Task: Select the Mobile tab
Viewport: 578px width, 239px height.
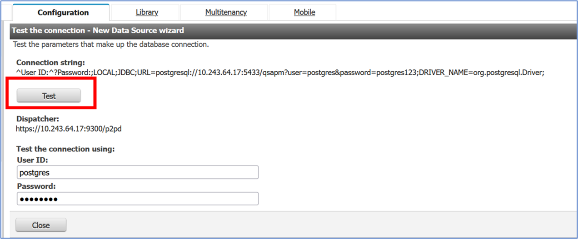Action: pyautogui.click(x=304, y=12)
